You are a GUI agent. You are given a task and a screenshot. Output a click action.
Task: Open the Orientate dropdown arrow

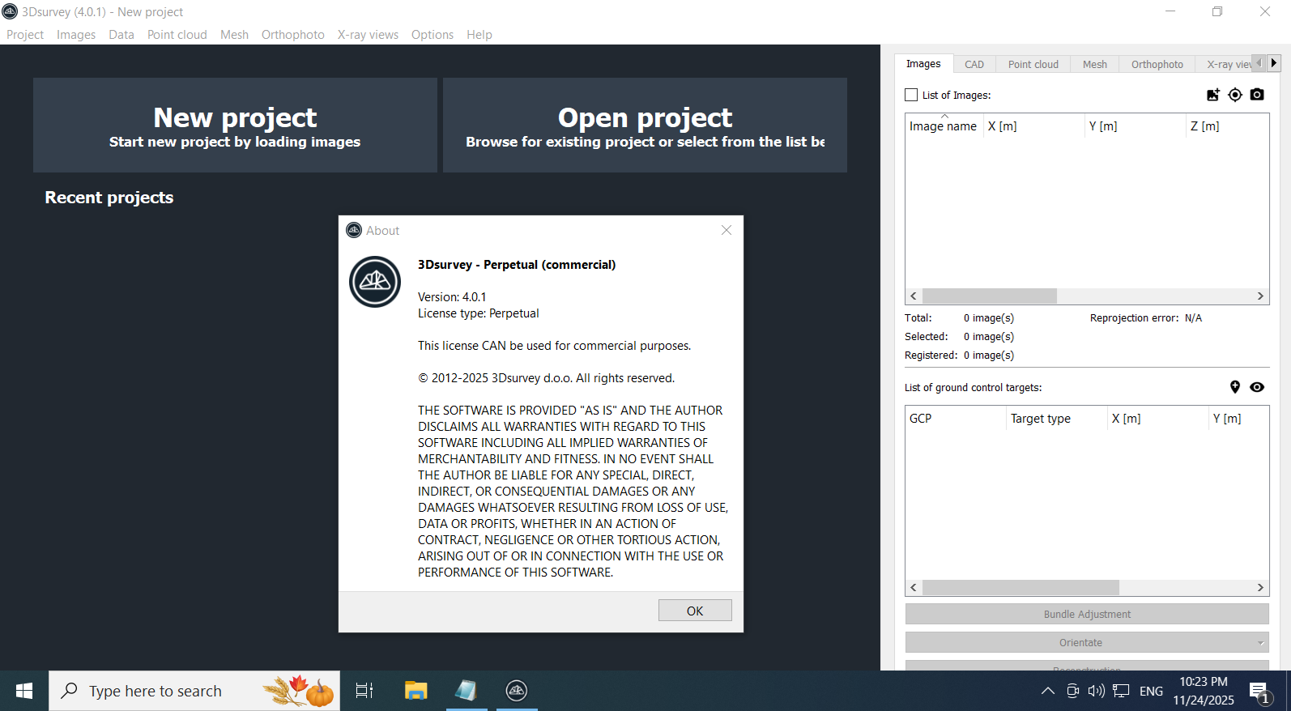pyautogui.click(x=1260, y=643)
